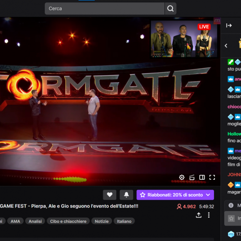
Task: Select the Notizie tag
Action: 102,221
